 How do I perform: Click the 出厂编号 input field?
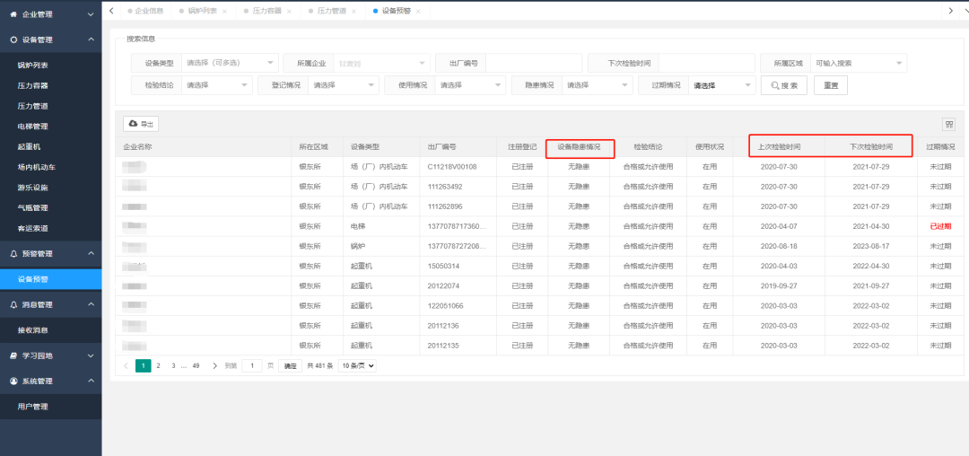coord(533,63)
